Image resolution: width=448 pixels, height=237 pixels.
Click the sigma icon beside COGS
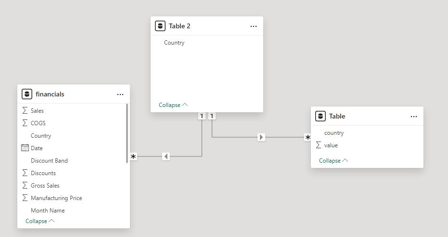(25, 123)
